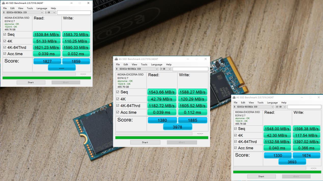Select Seq write 1598.38 MB/s value
323x181 pixels.
(306, 129)
